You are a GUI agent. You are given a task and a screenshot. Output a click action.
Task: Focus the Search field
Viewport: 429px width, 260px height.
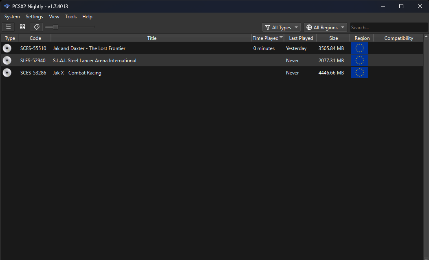[x=389, y=27]
